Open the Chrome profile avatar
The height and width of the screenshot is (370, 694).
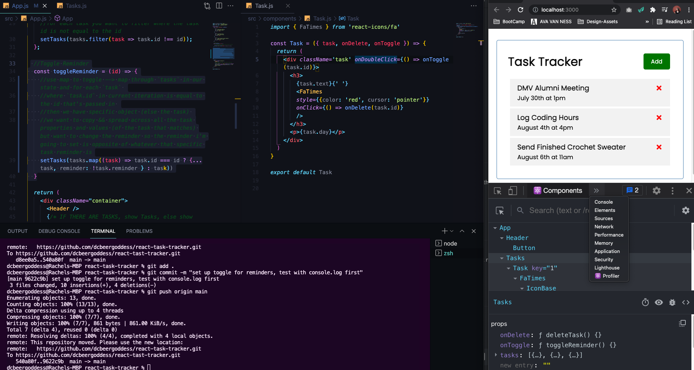[677, 10]
